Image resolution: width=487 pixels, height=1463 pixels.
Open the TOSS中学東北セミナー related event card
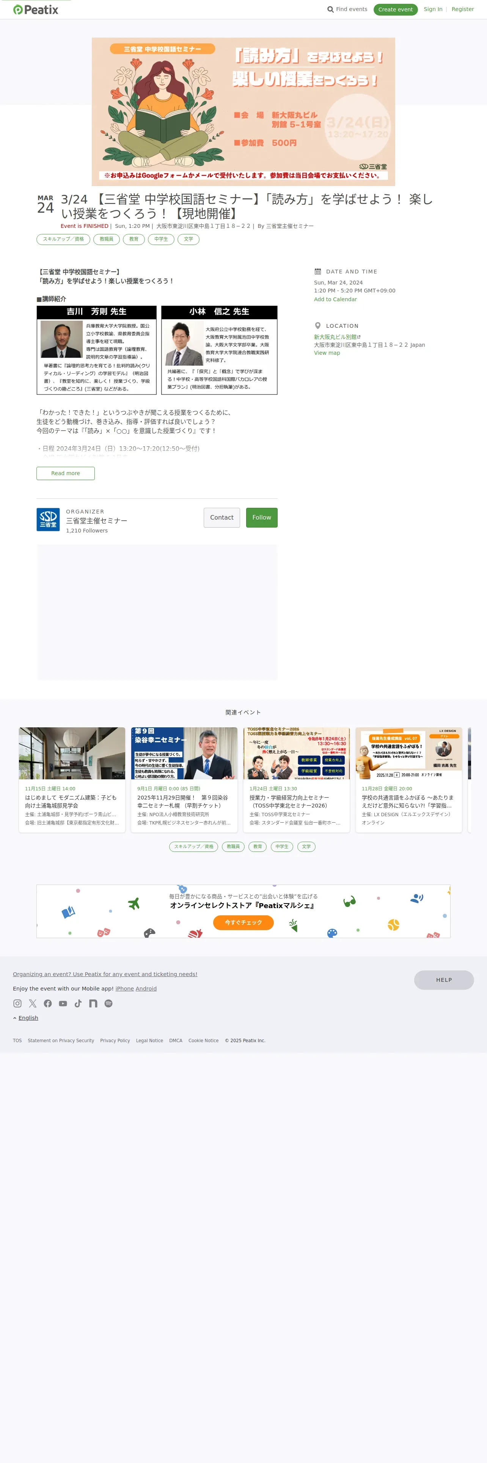click(297, 780)
